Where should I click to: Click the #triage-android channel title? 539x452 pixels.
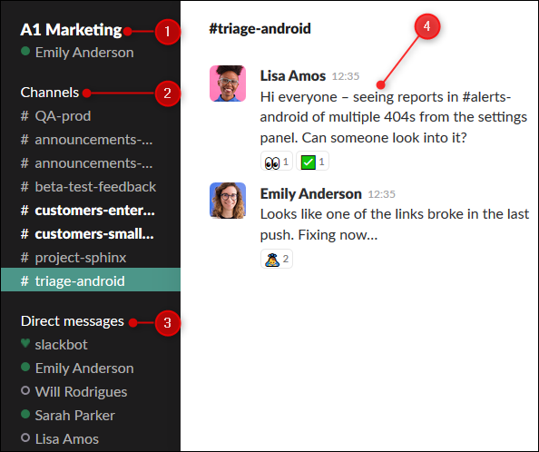[x=260, y=28]
